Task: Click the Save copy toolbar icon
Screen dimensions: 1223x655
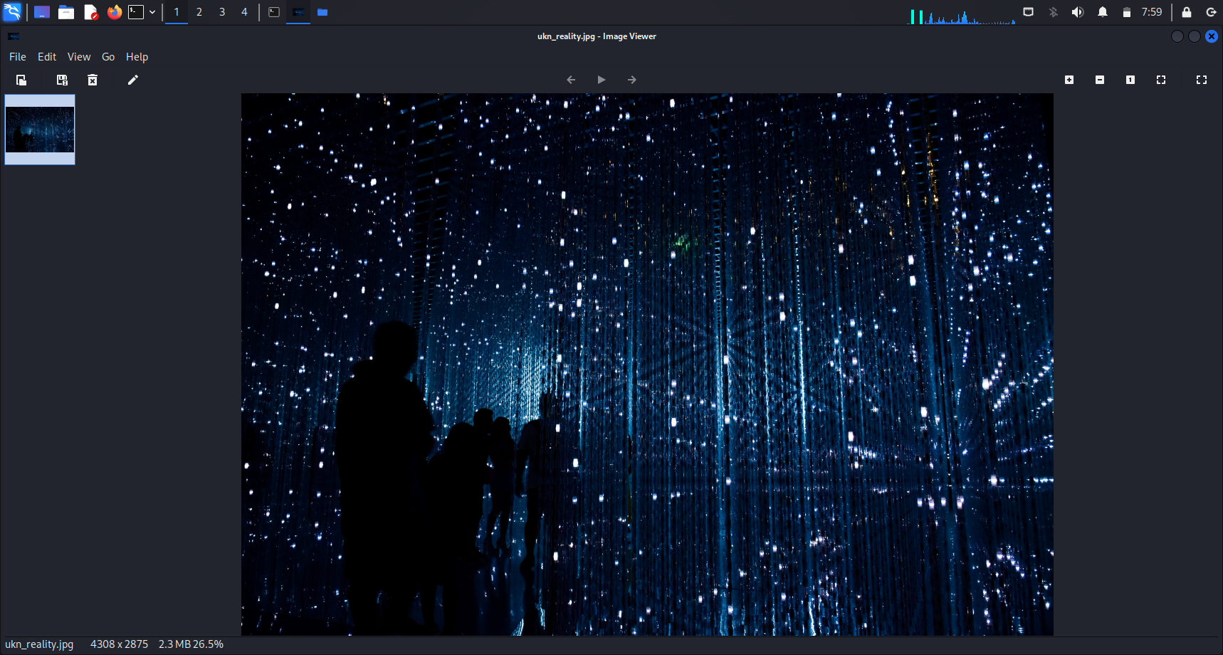Action: point(62,80)
